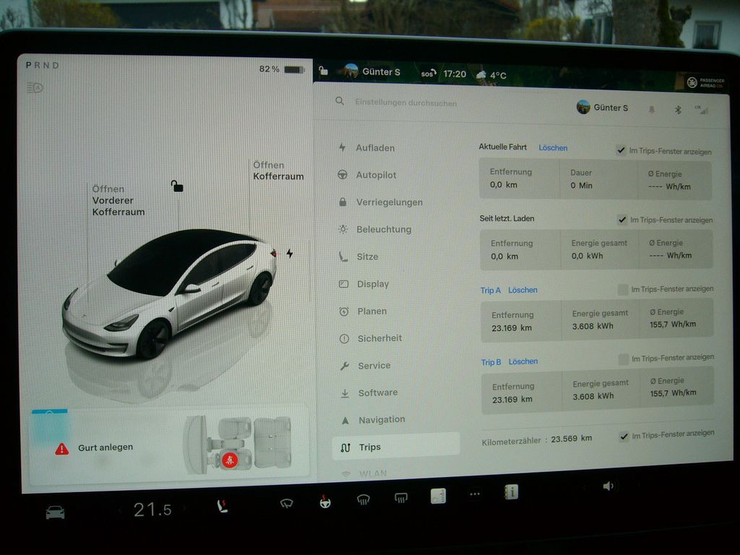Enable Trip A Im Trips-Fenster anzeigen checkbox

click(622, 290)
